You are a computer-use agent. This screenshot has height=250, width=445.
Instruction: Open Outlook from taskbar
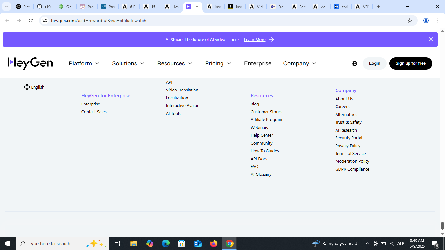click(198, 243)
